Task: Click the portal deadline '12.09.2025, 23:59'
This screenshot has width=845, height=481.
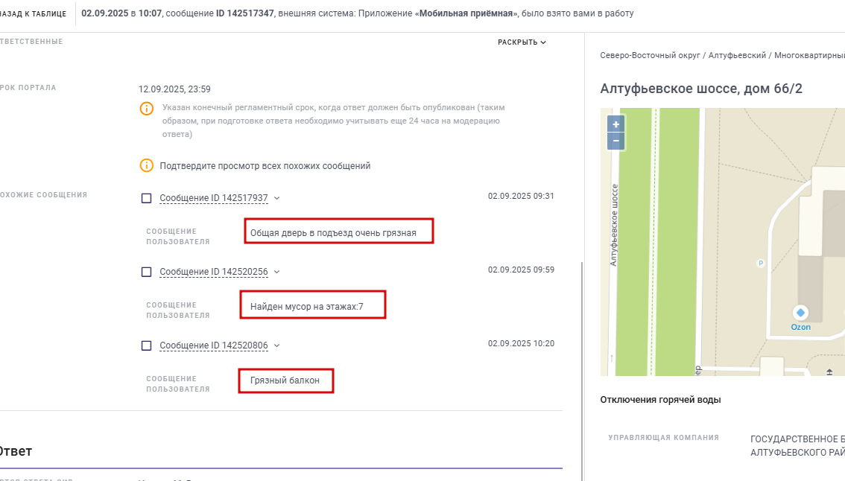Action: pyautogui.click(x=174, y=89)
